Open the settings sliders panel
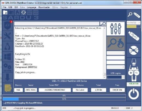 [x=115, y=29]
